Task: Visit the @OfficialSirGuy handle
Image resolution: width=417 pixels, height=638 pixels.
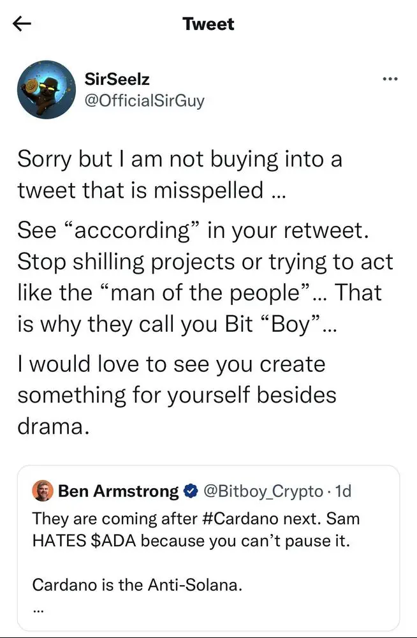Action: pos(144,100)
